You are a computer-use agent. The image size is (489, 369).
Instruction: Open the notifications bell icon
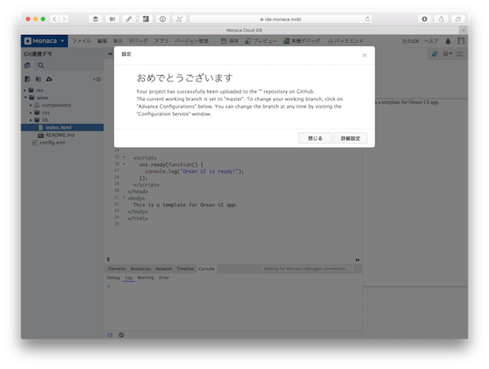coord(448,42)
